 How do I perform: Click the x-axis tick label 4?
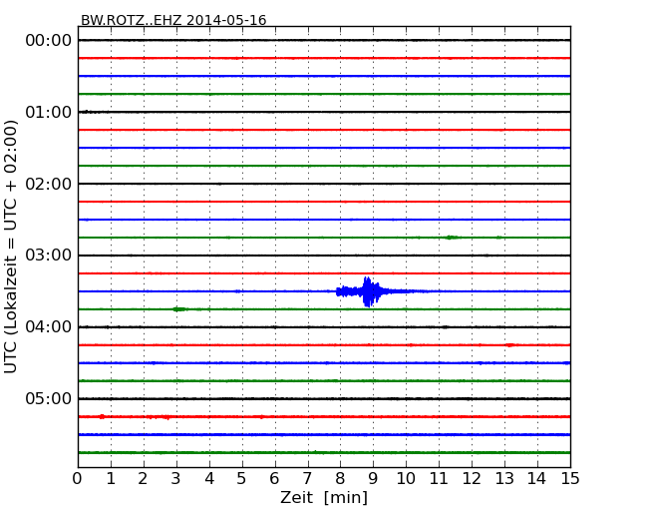(209, 479)
